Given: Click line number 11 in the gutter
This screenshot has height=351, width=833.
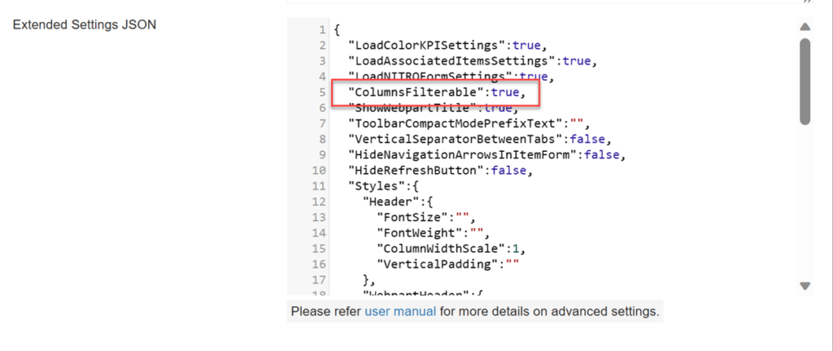Looking at the screenshot, I should click(320, 186).
